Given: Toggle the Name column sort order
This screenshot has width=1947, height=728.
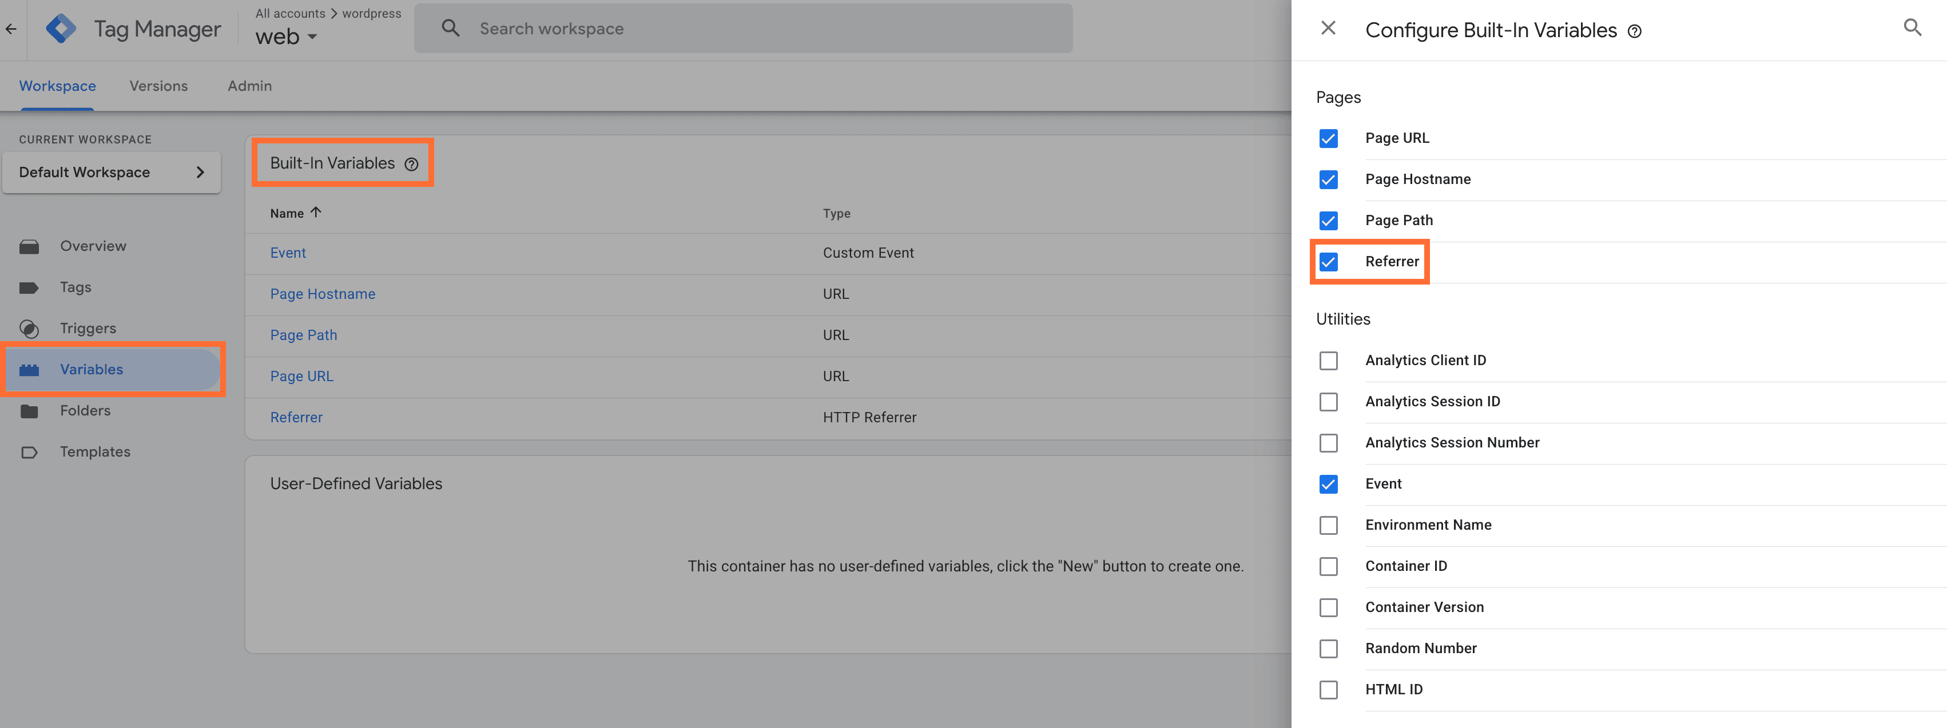Looking at the screenshot, I should click(295, 212).
